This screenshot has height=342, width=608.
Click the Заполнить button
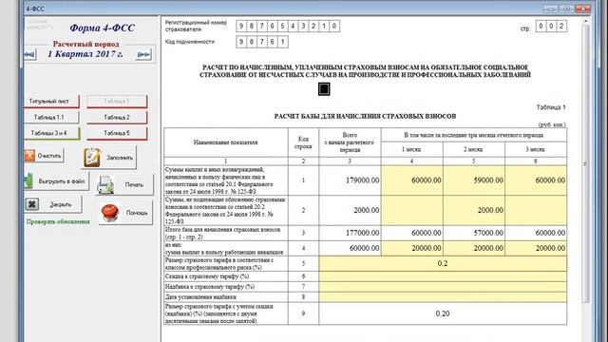109,158
